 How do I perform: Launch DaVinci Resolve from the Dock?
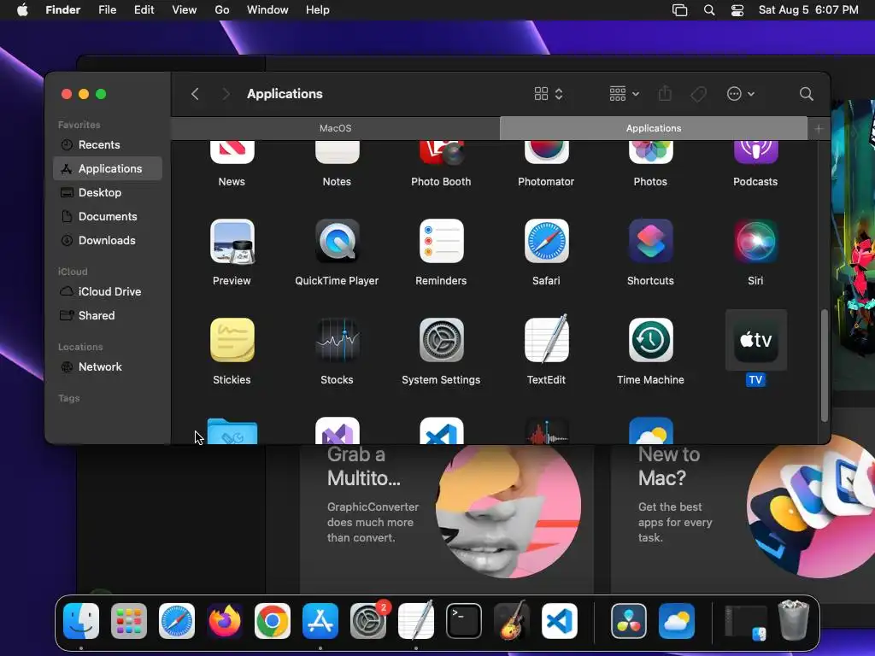pos(628,621)
